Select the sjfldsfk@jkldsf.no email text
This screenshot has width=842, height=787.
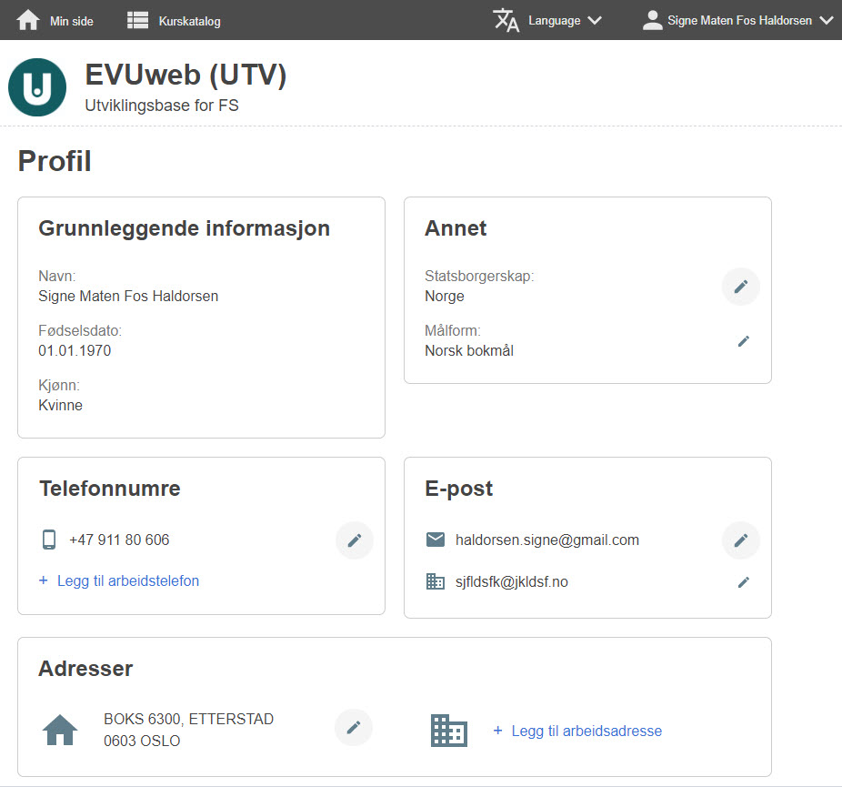coord(512,581)
